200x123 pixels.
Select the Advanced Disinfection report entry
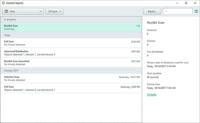click(x=71, y=53)
